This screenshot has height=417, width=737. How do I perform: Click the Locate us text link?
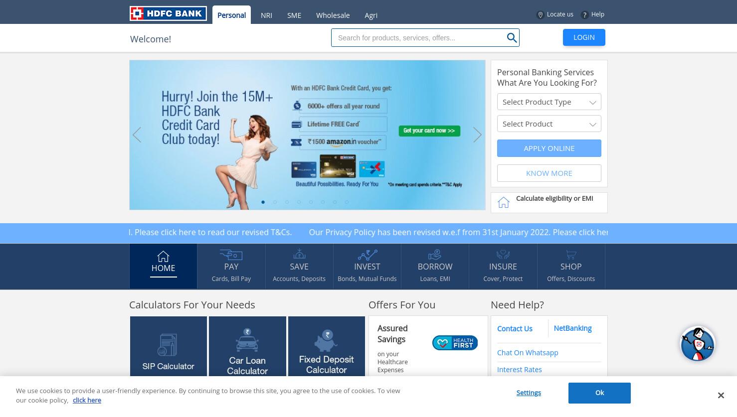[x=560, y=14]
